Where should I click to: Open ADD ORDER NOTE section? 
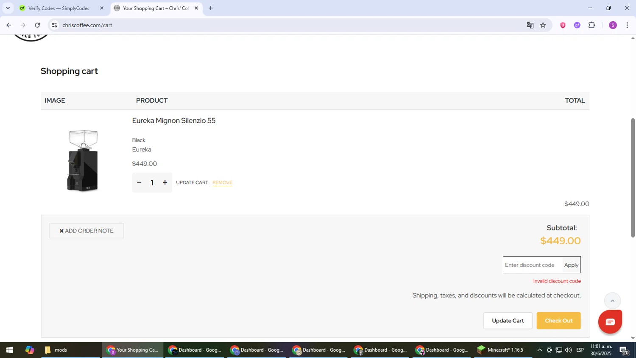86,231
